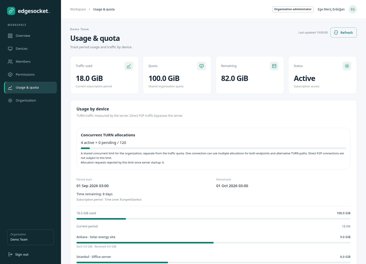Click the Ankara Solar energy site usage bar

[x=213, y=243]
